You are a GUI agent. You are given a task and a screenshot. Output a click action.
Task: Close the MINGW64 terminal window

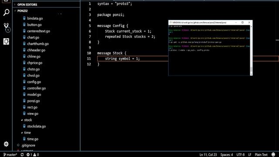click(249, 22)
